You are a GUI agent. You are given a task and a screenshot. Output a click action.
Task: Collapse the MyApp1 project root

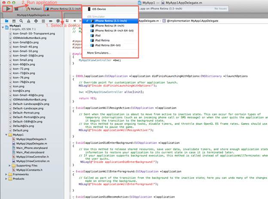coord(3,27)
